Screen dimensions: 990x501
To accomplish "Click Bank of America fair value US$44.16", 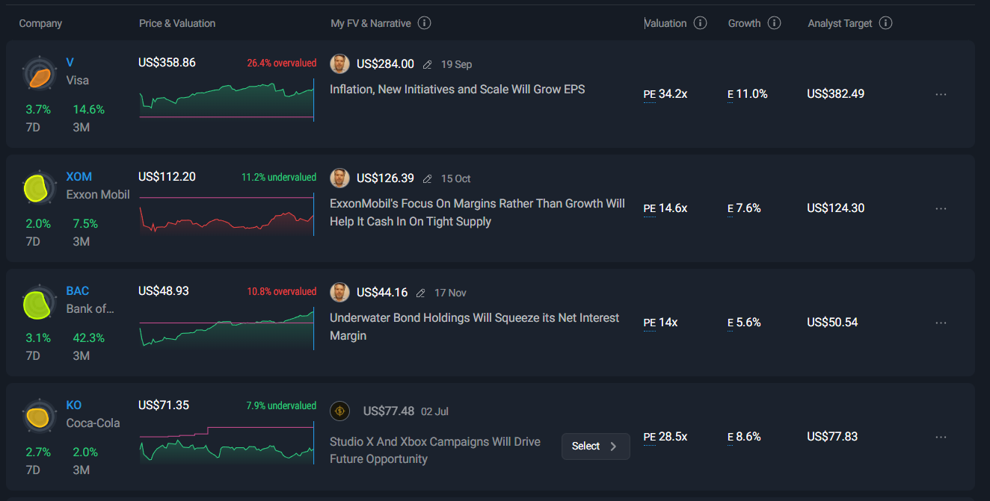I will tap(382, 293).
